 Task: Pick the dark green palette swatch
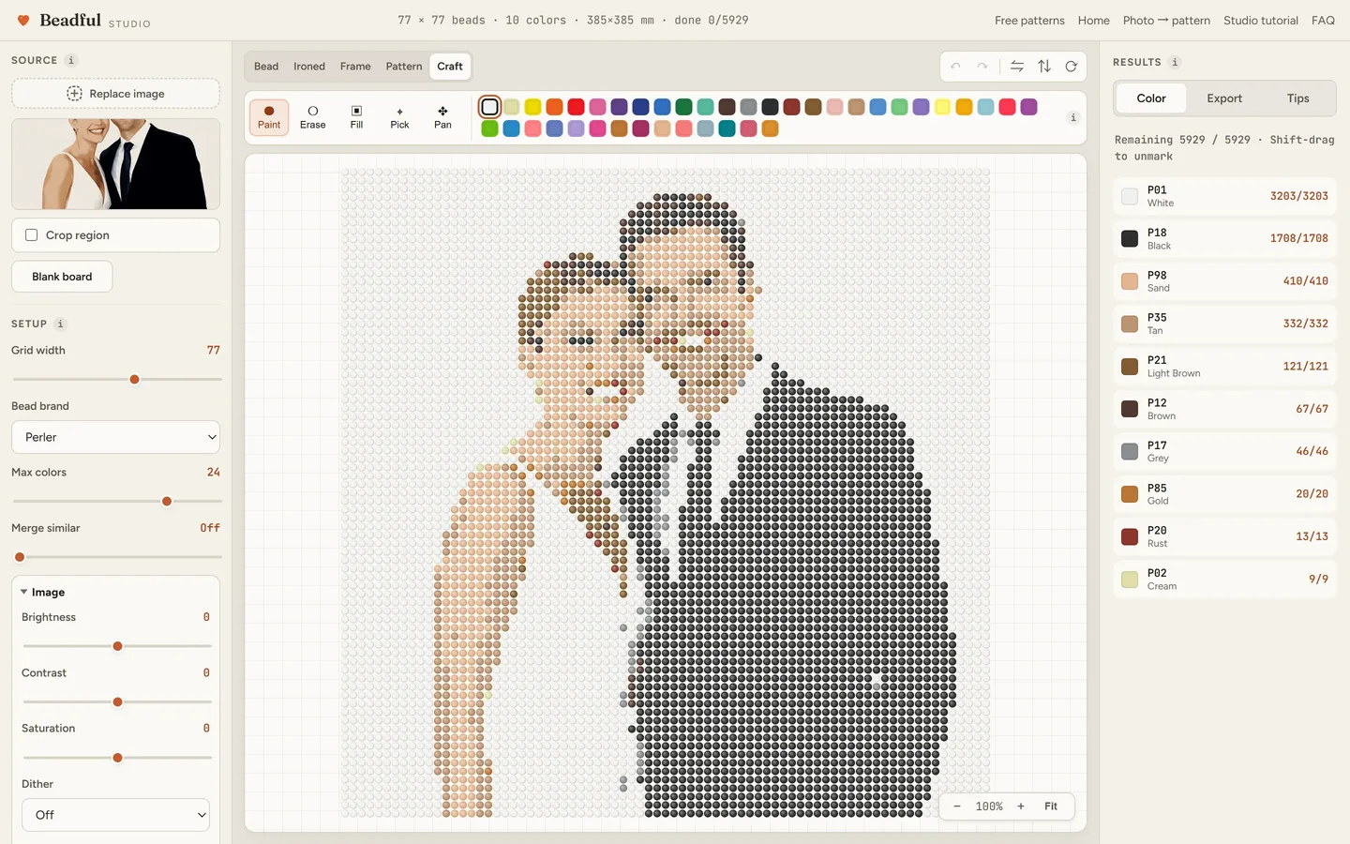point(683,107)
